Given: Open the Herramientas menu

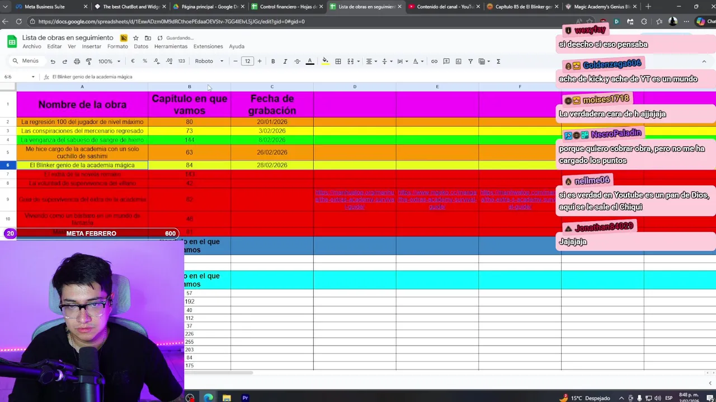Looking at the screenshot, I should pos(171,46).
